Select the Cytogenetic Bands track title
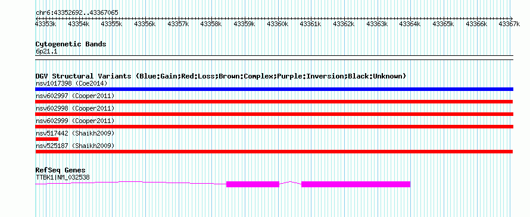 coord(71,44)
